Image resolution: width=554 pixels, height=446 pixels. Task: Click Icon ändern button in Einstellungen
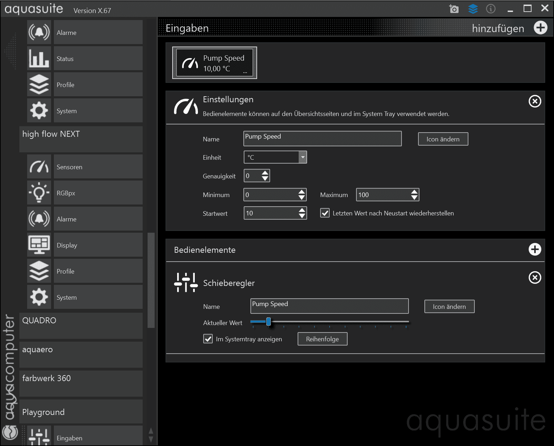[443, 139]
